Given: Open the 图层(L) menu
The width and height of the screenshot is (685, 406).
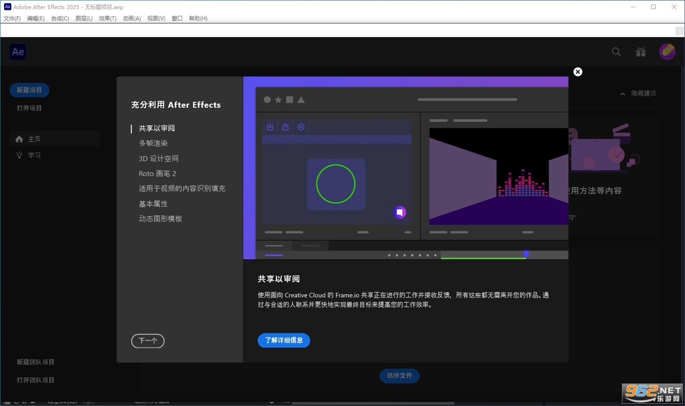Looking at the screenshot, I should (84, 18).
